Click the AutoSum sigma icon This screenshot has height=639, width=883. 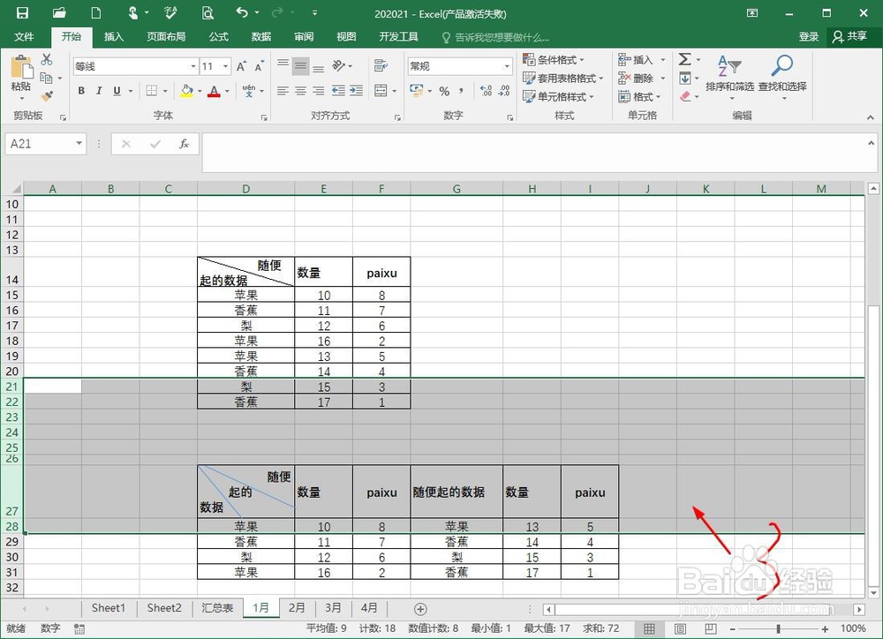pos(685,59)
